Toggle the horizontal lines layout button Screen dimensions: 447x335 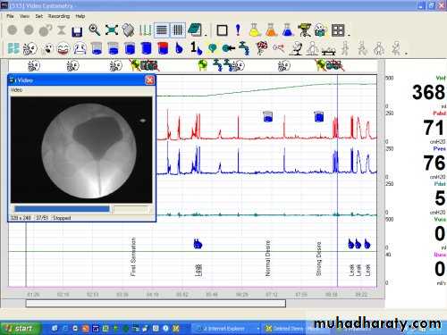(162, 30)
